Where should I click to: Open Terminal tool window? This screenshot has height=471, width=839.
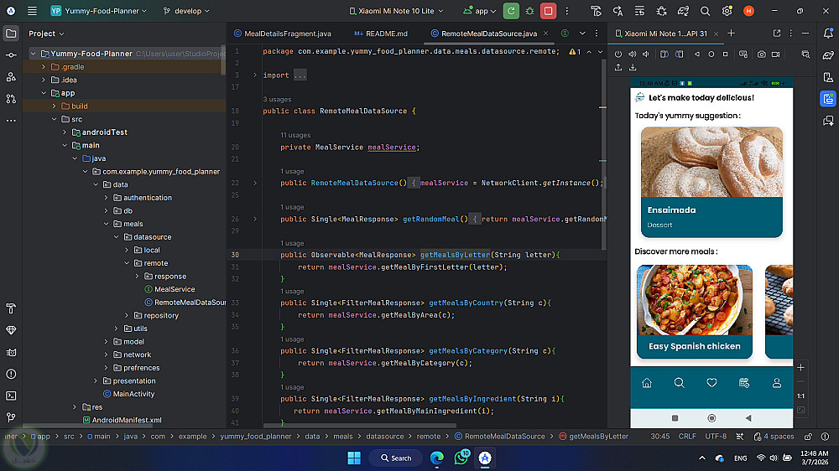click(x=11, y=396)
